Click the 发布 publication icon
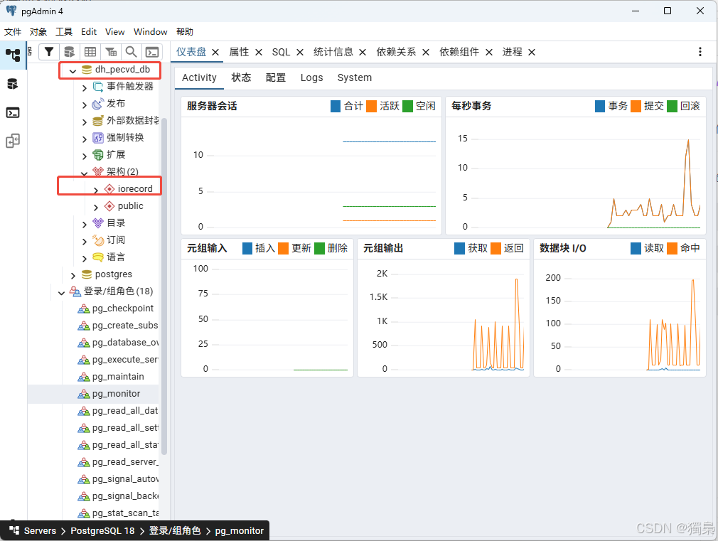 pyautogui.click(x=98, y=104)
